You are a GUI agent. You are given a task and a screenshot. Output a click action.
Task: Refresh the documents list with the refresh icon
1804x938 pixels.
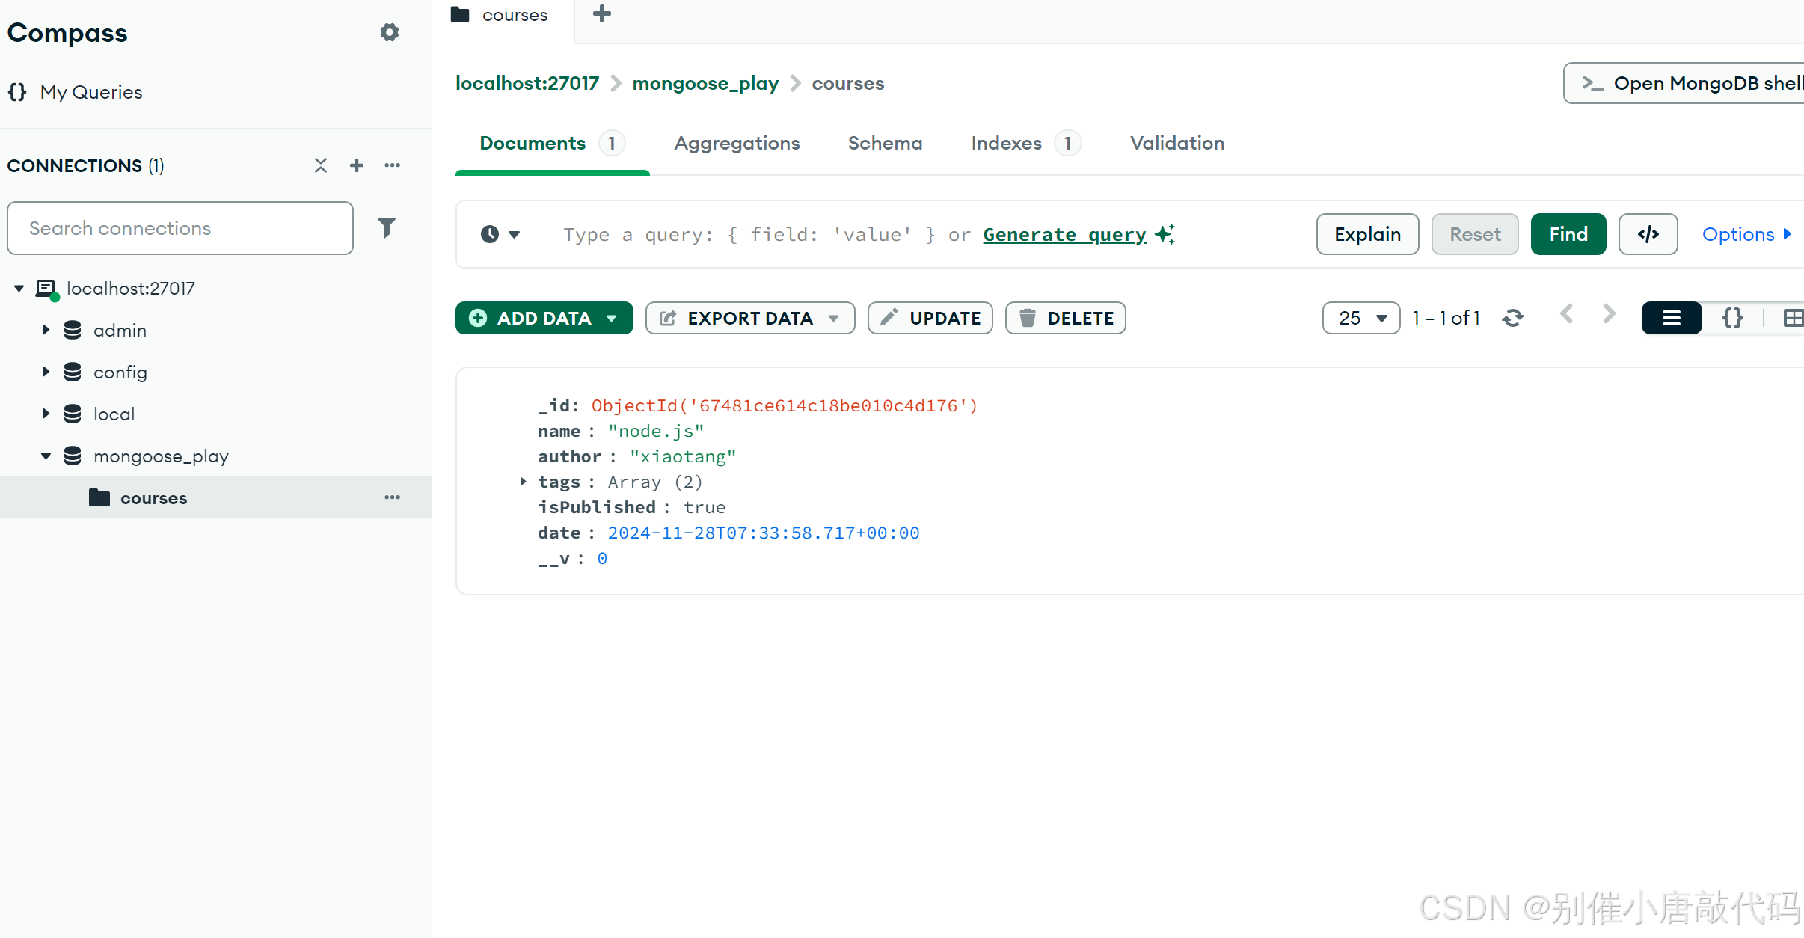(1513, 318)
